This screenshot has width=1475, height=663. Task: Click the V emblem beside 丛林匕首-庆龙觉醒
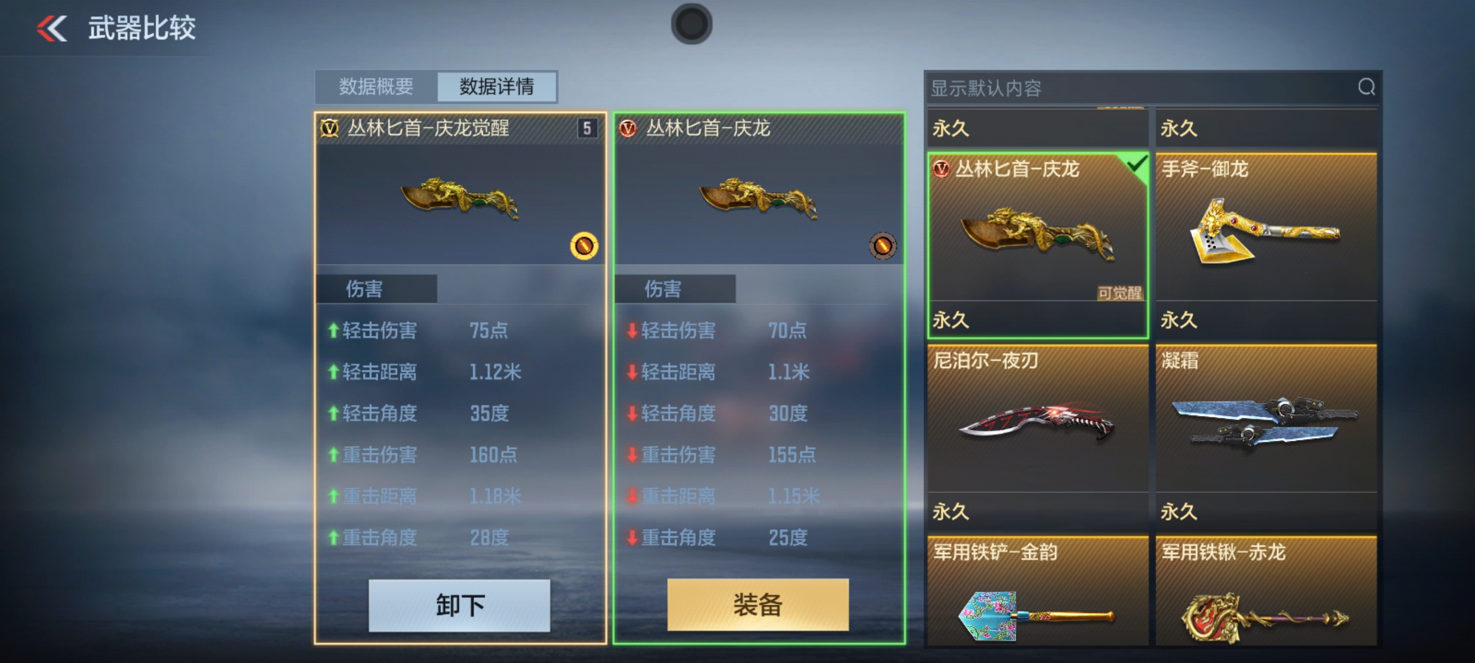click(x=329, y=128)
